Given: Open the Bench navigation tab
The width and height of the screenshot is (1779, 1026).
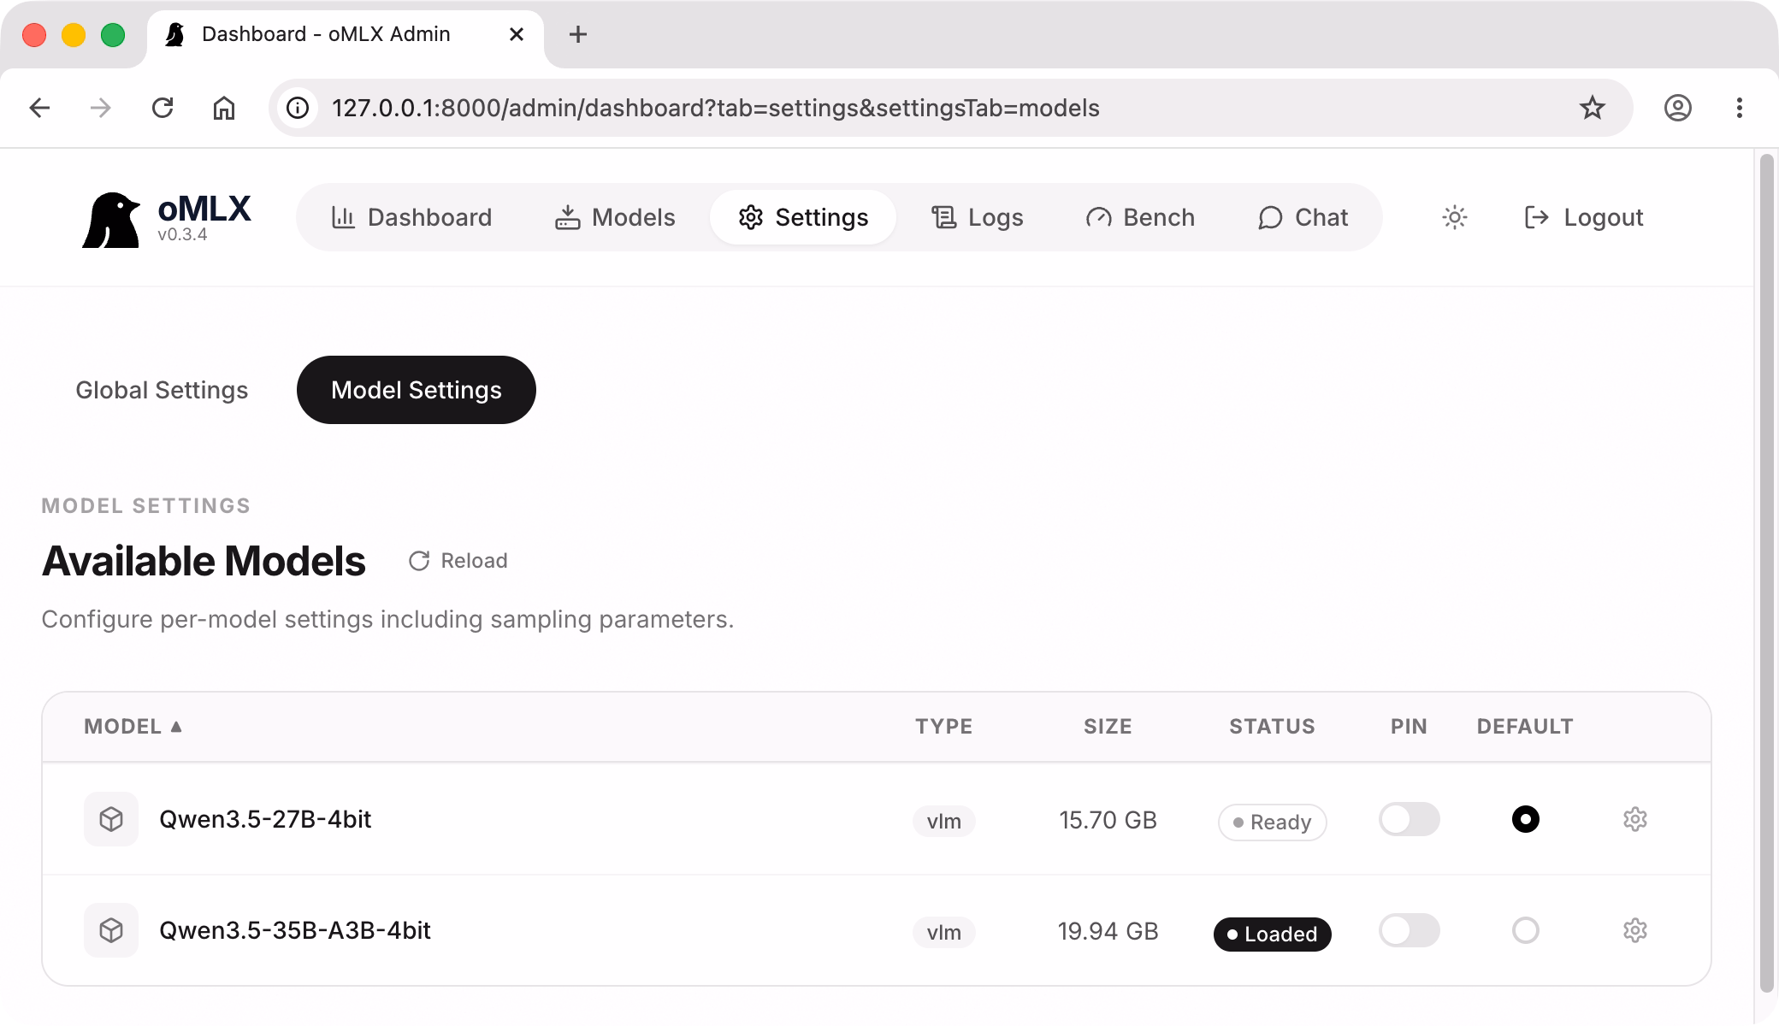Looking at the screenshot, I should tap(1140, 217).
